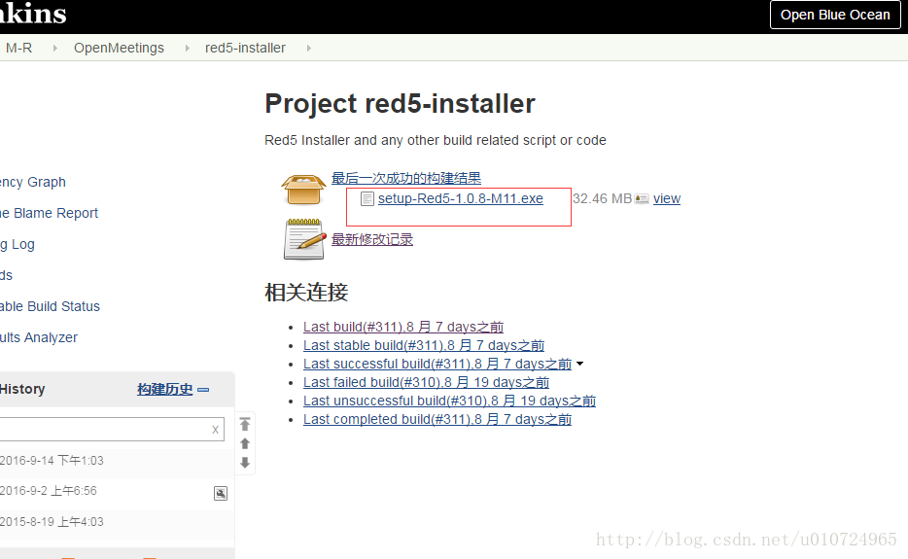The image size is (908, 559).
Task: Clear build history search with x
Action: tap(216, 430)
